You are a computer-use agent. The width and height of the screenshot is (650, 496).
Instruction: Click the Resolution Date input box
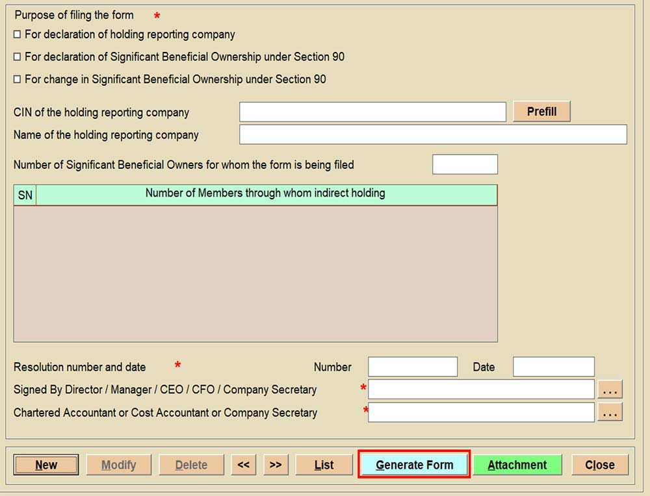[553, 367]
